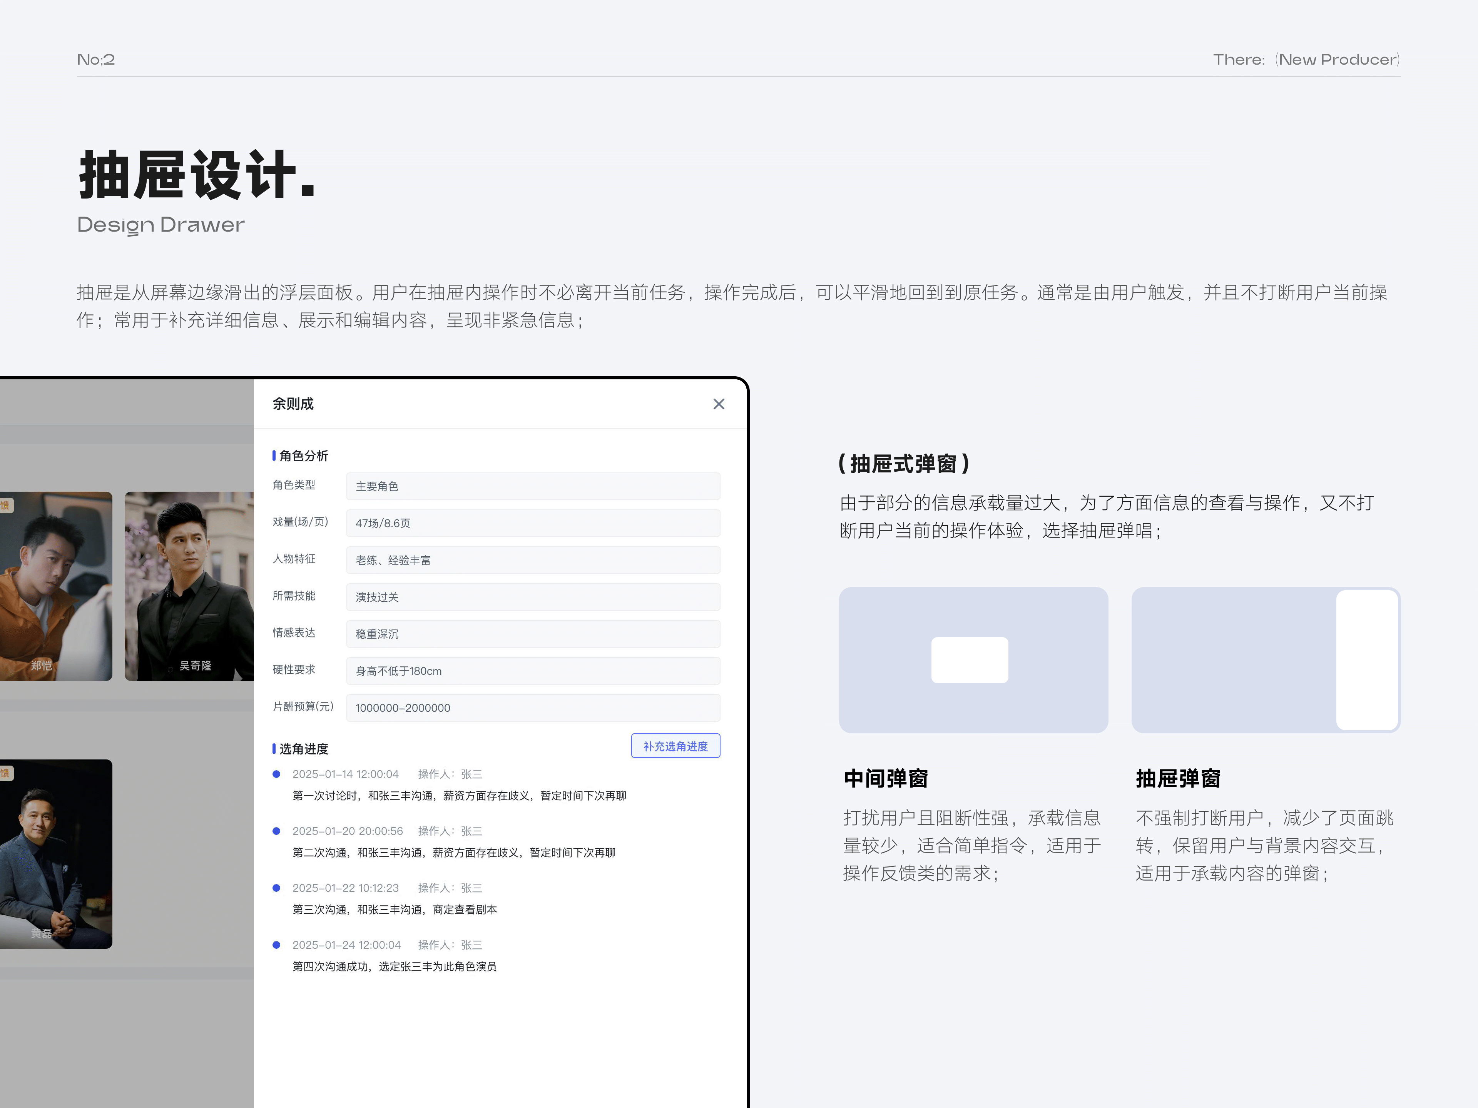Click the No;2 page number label

[96, 60]
